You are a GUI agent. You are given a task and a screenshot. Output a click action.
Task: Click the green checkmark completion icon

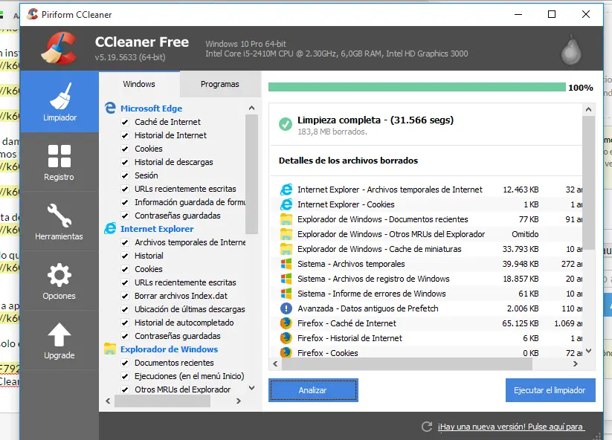click(286, 124)
